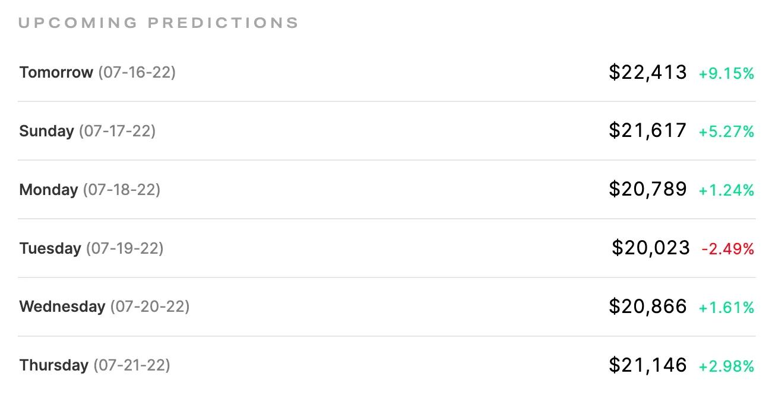Select the Sunday prediction row label
Viewport: 772px width, 396px height.
pos(87,131)
